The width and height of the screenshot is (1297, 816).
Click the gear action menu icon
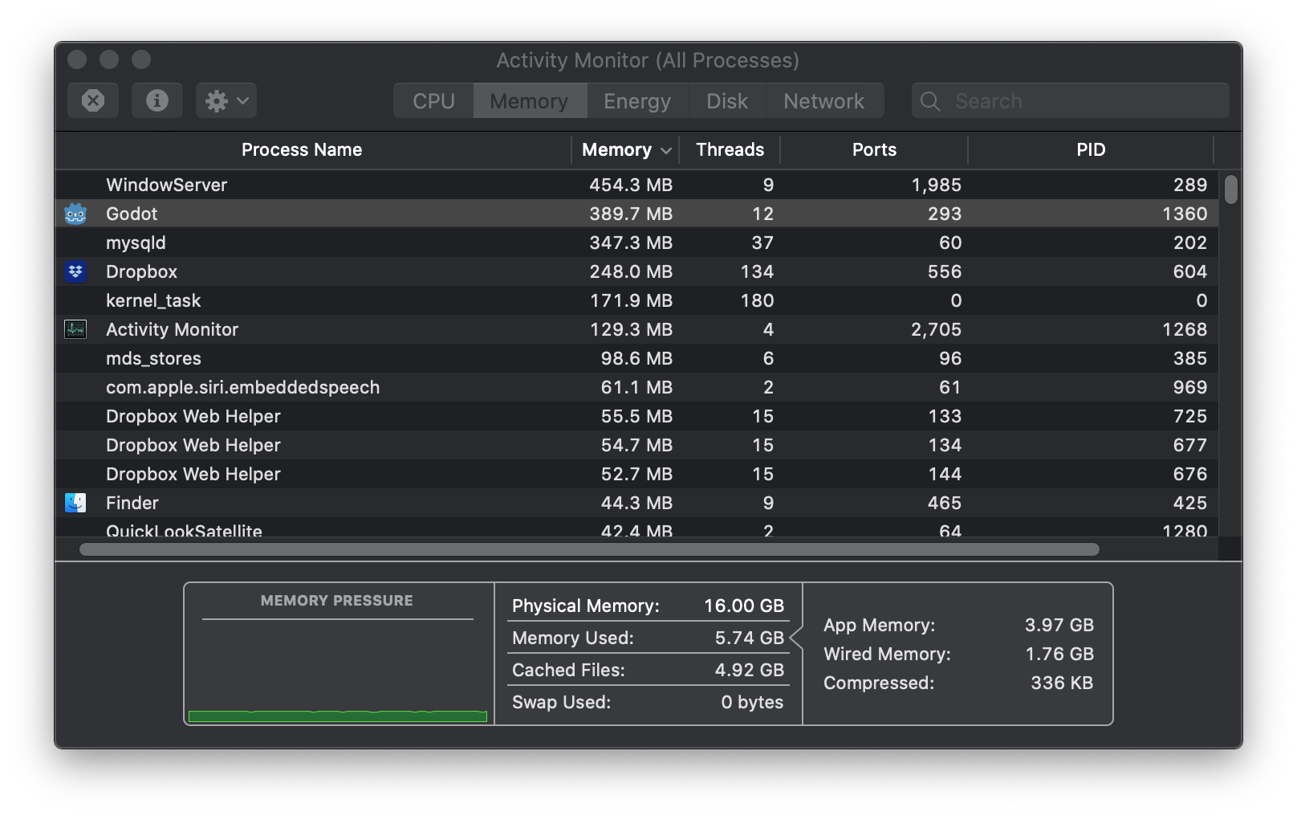pos(217,100)
